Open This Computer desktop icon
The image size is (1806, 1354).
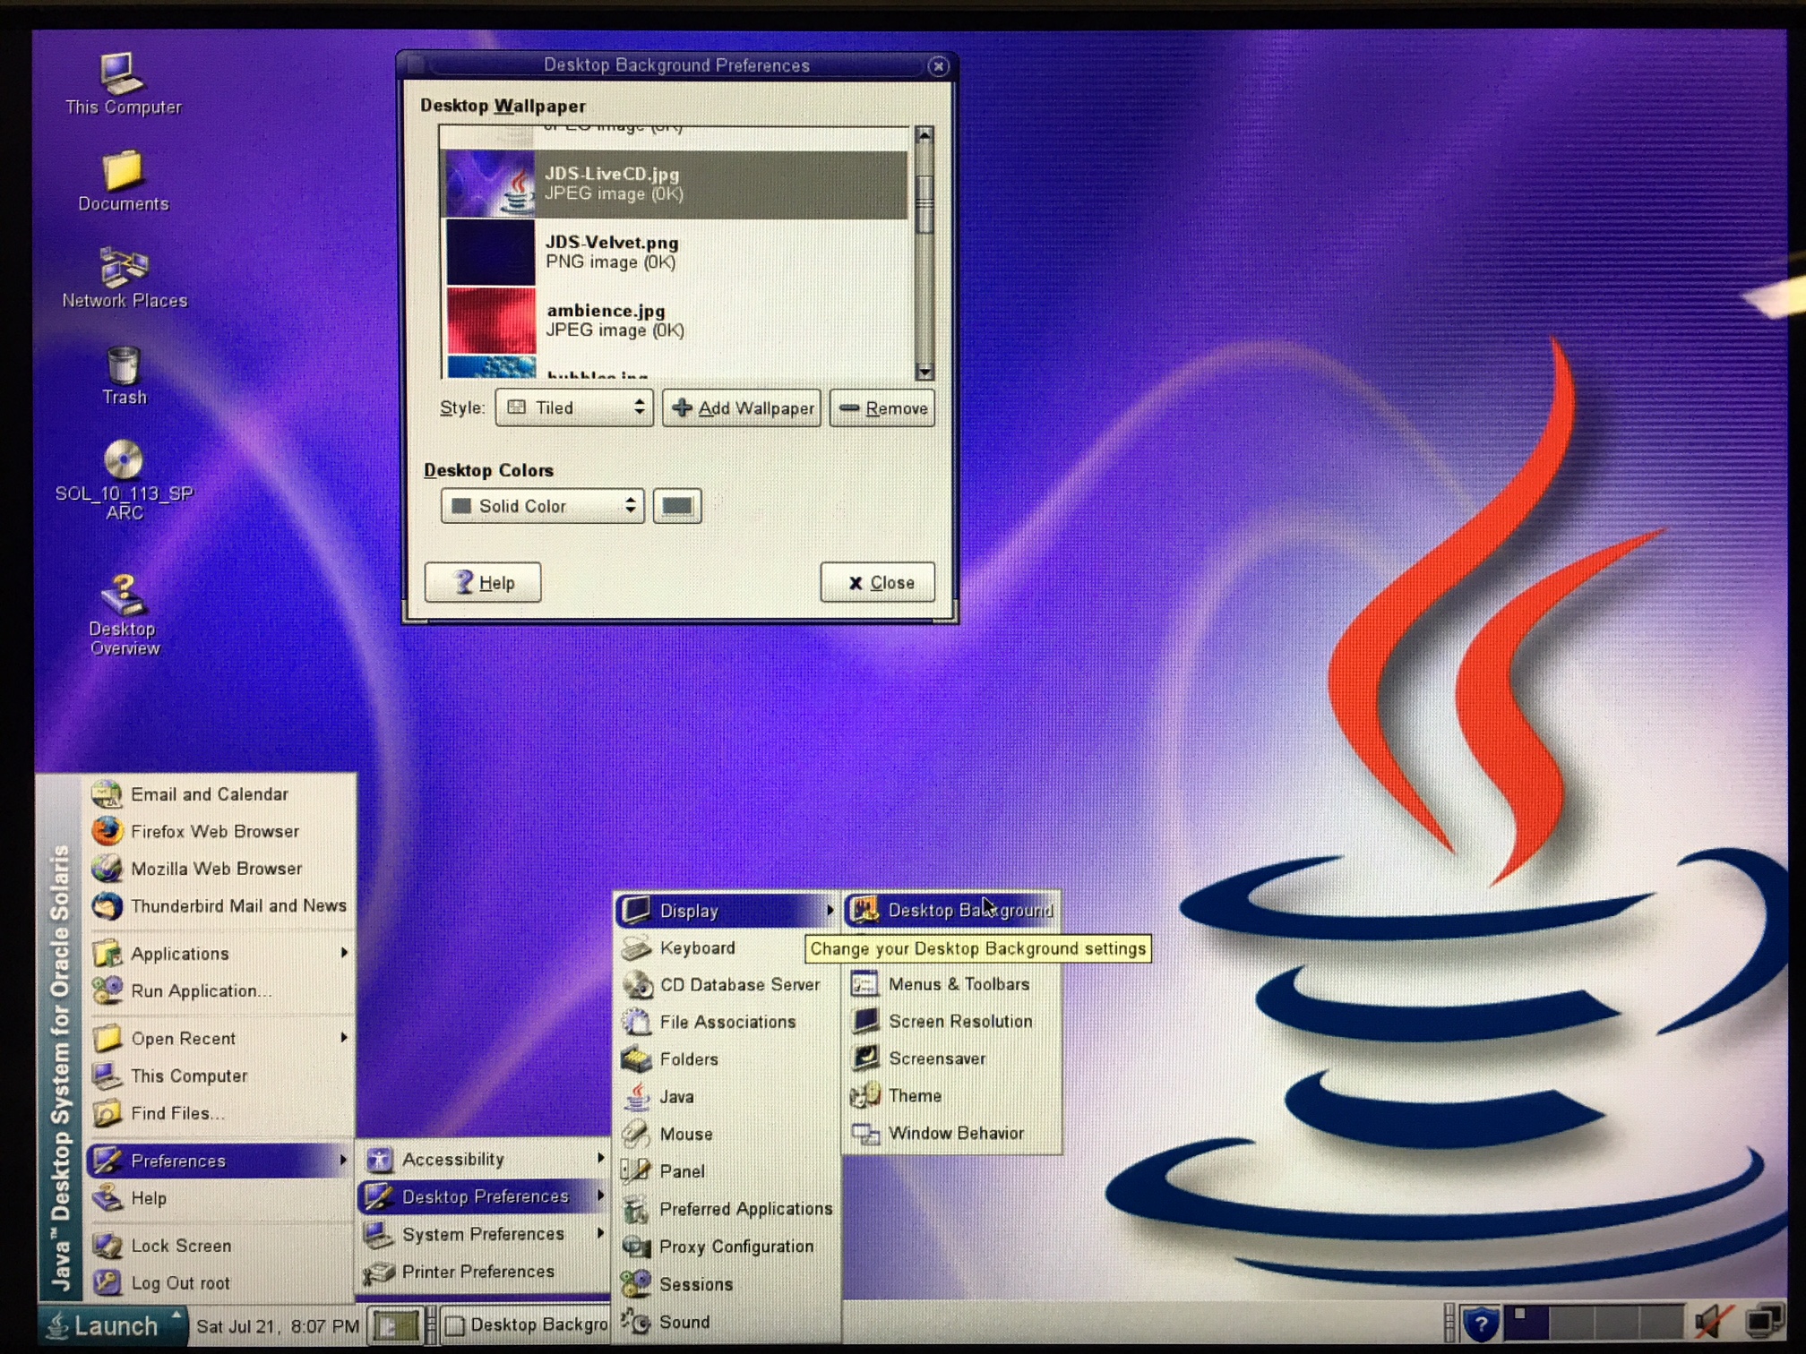[123, 83]
